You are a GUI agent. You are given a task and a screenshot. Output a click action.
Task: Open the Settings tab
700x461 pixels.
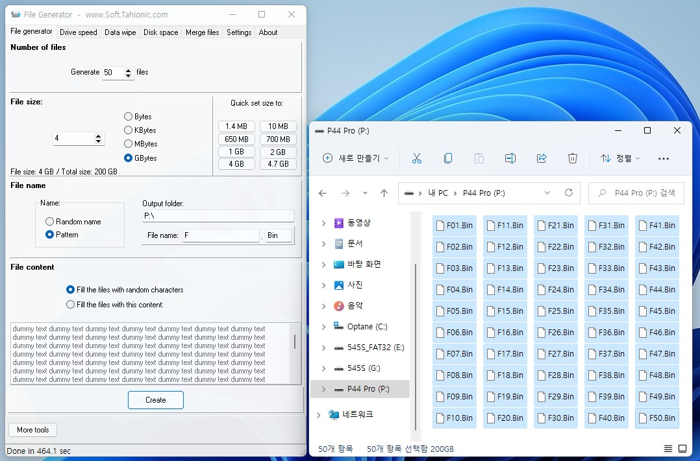(x=239, y=32)
